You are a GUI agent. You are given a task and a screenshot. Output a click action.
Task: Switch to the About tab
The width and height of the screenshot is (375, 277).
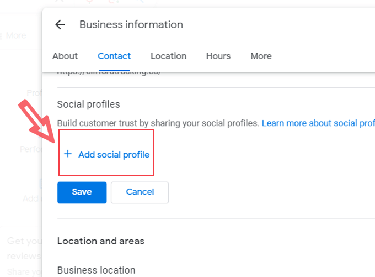pos(65,56)
